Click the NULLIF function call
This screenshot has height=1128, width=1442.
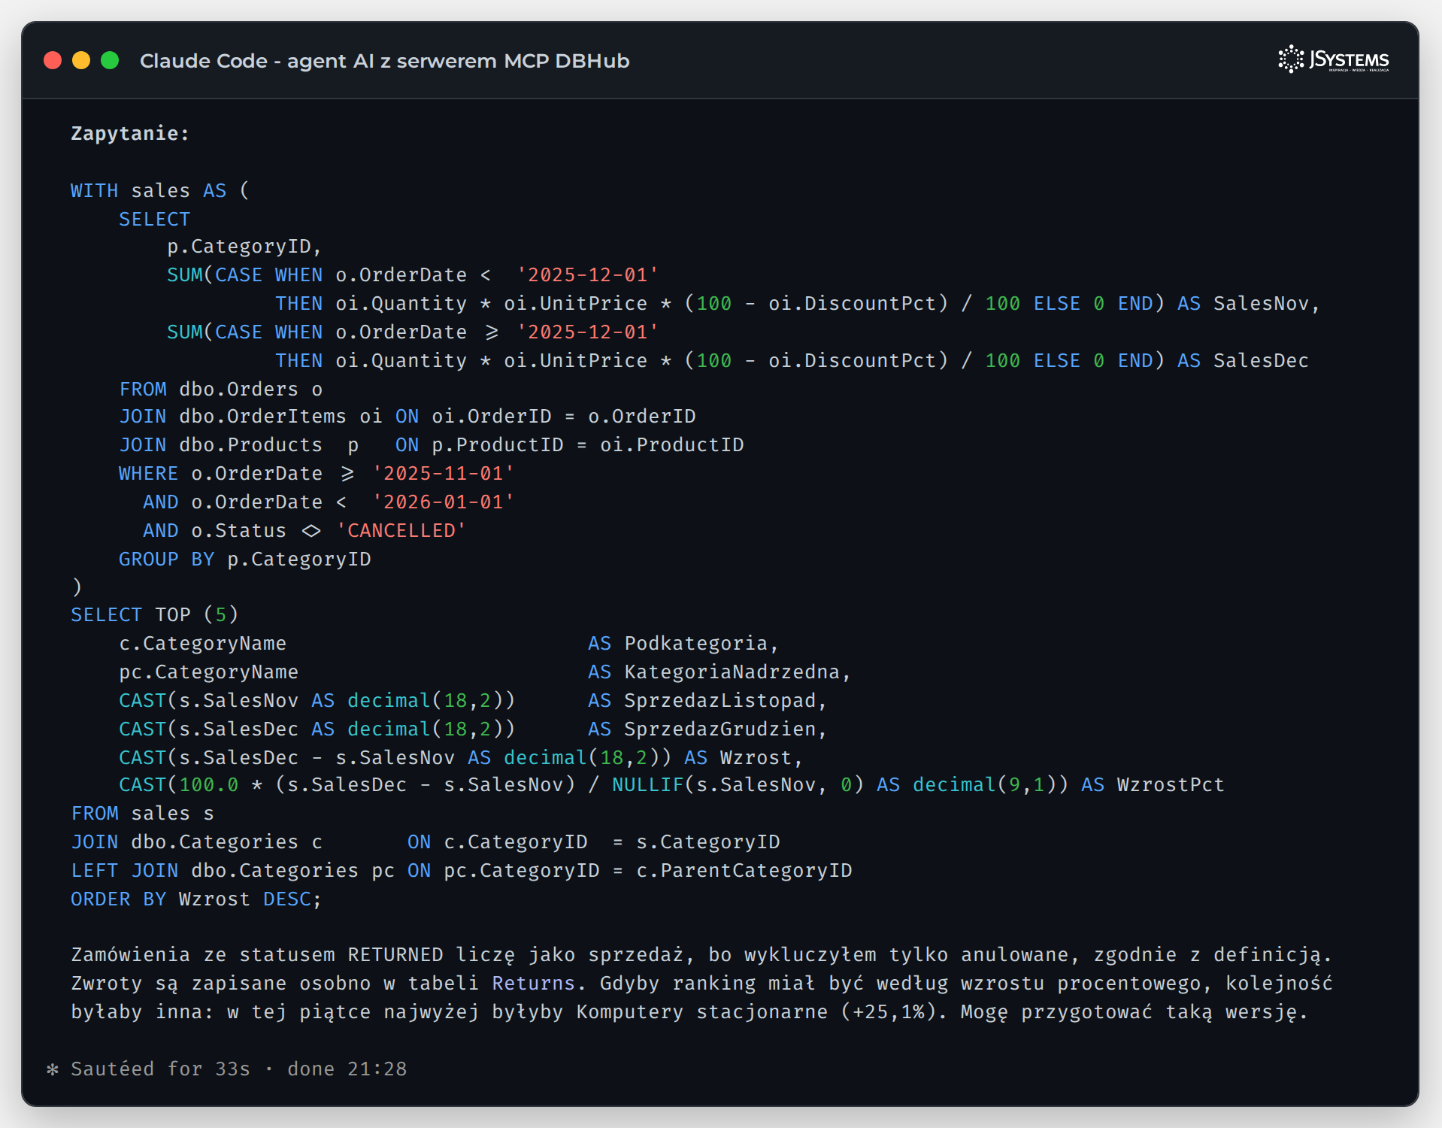pyautogui.click(x=738, y=784)
